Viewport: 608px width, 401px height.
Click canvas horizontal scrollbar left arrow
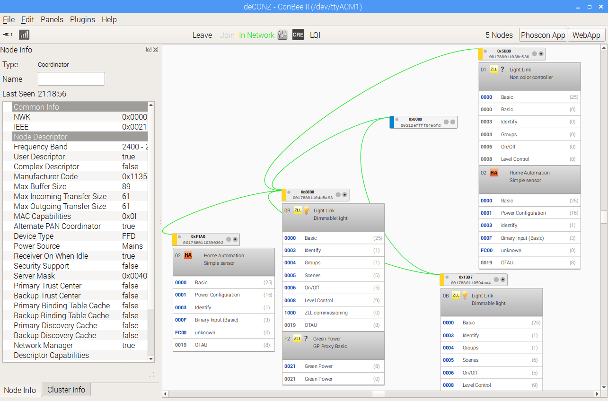coord(166,394)
